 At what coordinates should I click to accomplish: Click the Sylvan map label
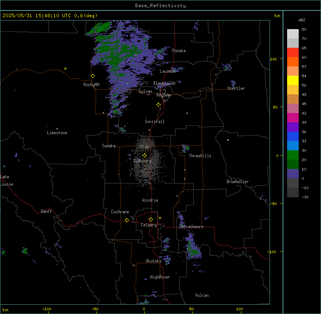pyautogui.click(x=145, y=91)
